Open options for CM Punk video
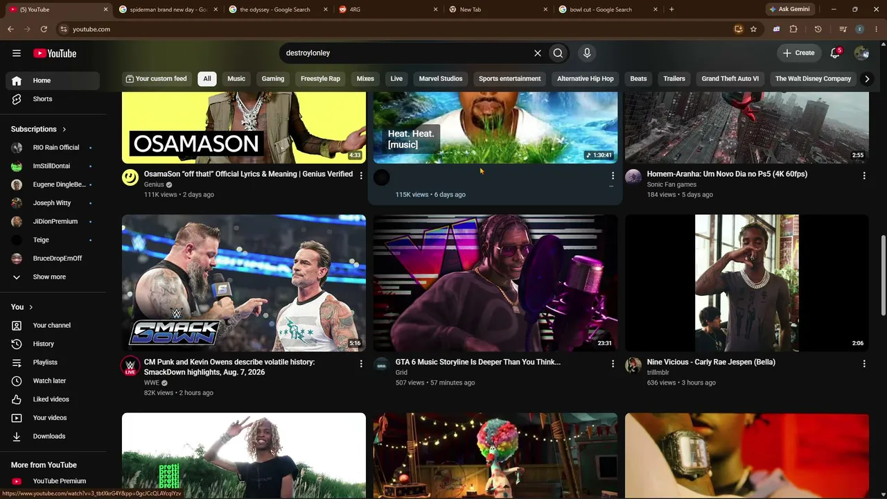Viewport: 887px width, 499px height. (x=361, y=363)
